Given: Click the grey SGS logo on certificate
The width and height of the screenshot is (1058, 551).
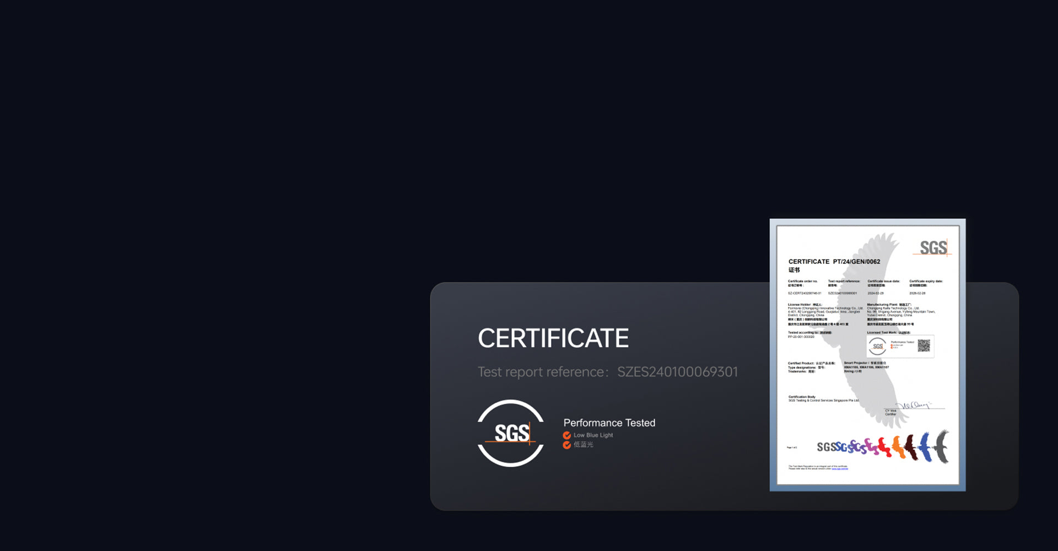Looking at the screenshot, I should click(x=933, y=248).
